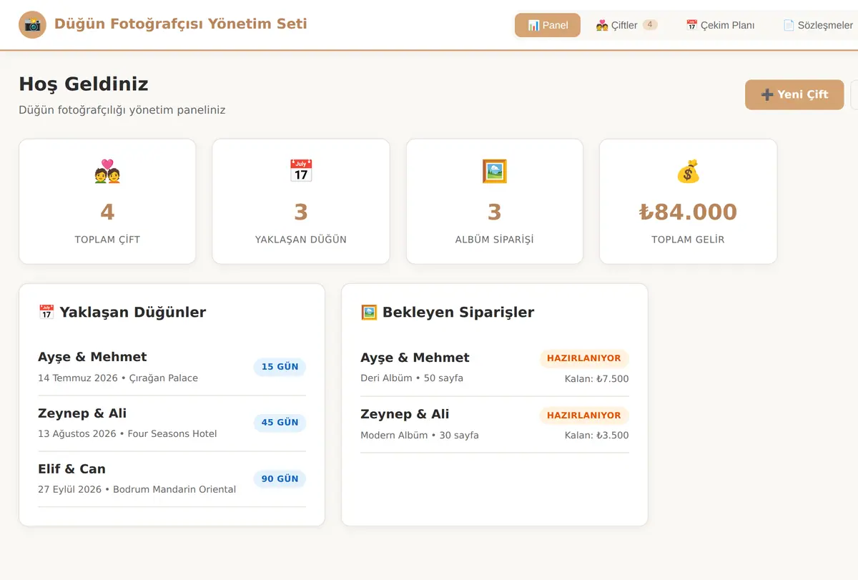Click the Hoş Geldiniz heading
Image resolution: width=858 pixels, height=580 pixels.
click(x=84, y=84)
